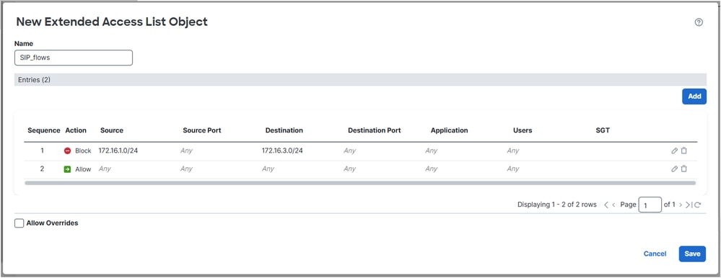Go to previous page arrow
The height and width of the screenshot is (278, 721).
614,205
